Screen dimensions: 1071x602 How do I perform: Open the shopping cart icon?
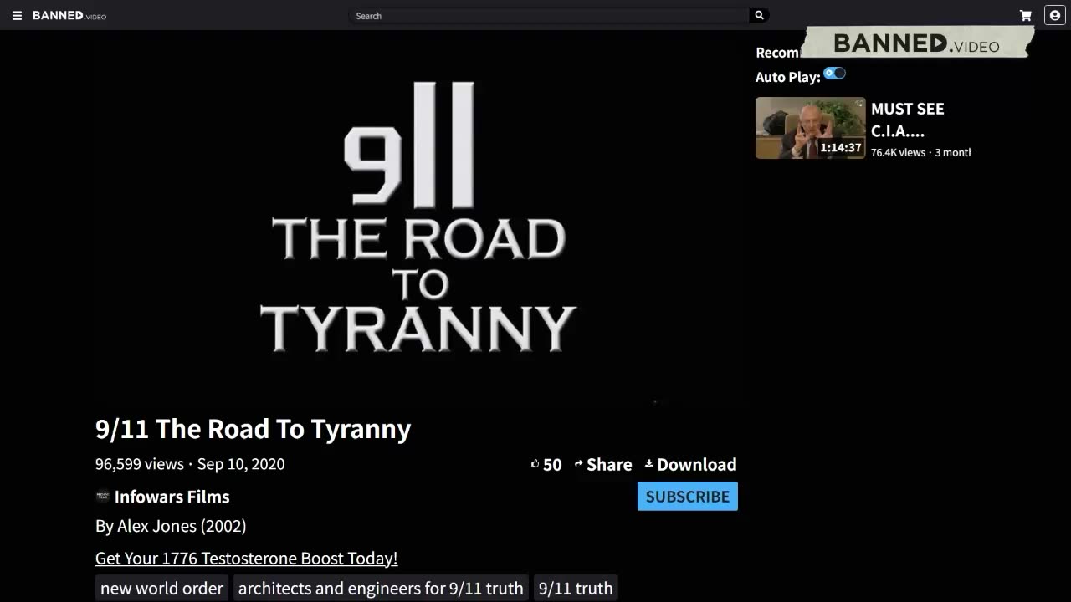1025,15
